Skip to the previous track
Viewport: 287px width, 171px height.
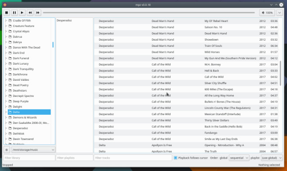point(30,13)
